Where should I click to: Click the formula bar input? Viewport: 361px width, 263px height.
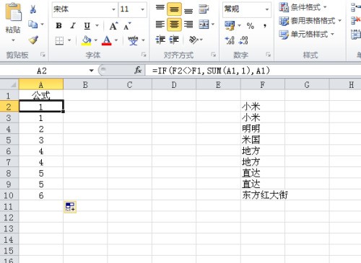253,71
